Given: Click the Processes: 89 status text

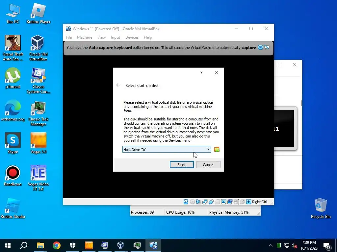Looking at the screenshot, I should pyautogui.click(x=142, y=212).
